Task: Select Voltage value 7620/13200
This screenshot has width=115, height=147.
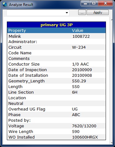Action: click(84, 126)
